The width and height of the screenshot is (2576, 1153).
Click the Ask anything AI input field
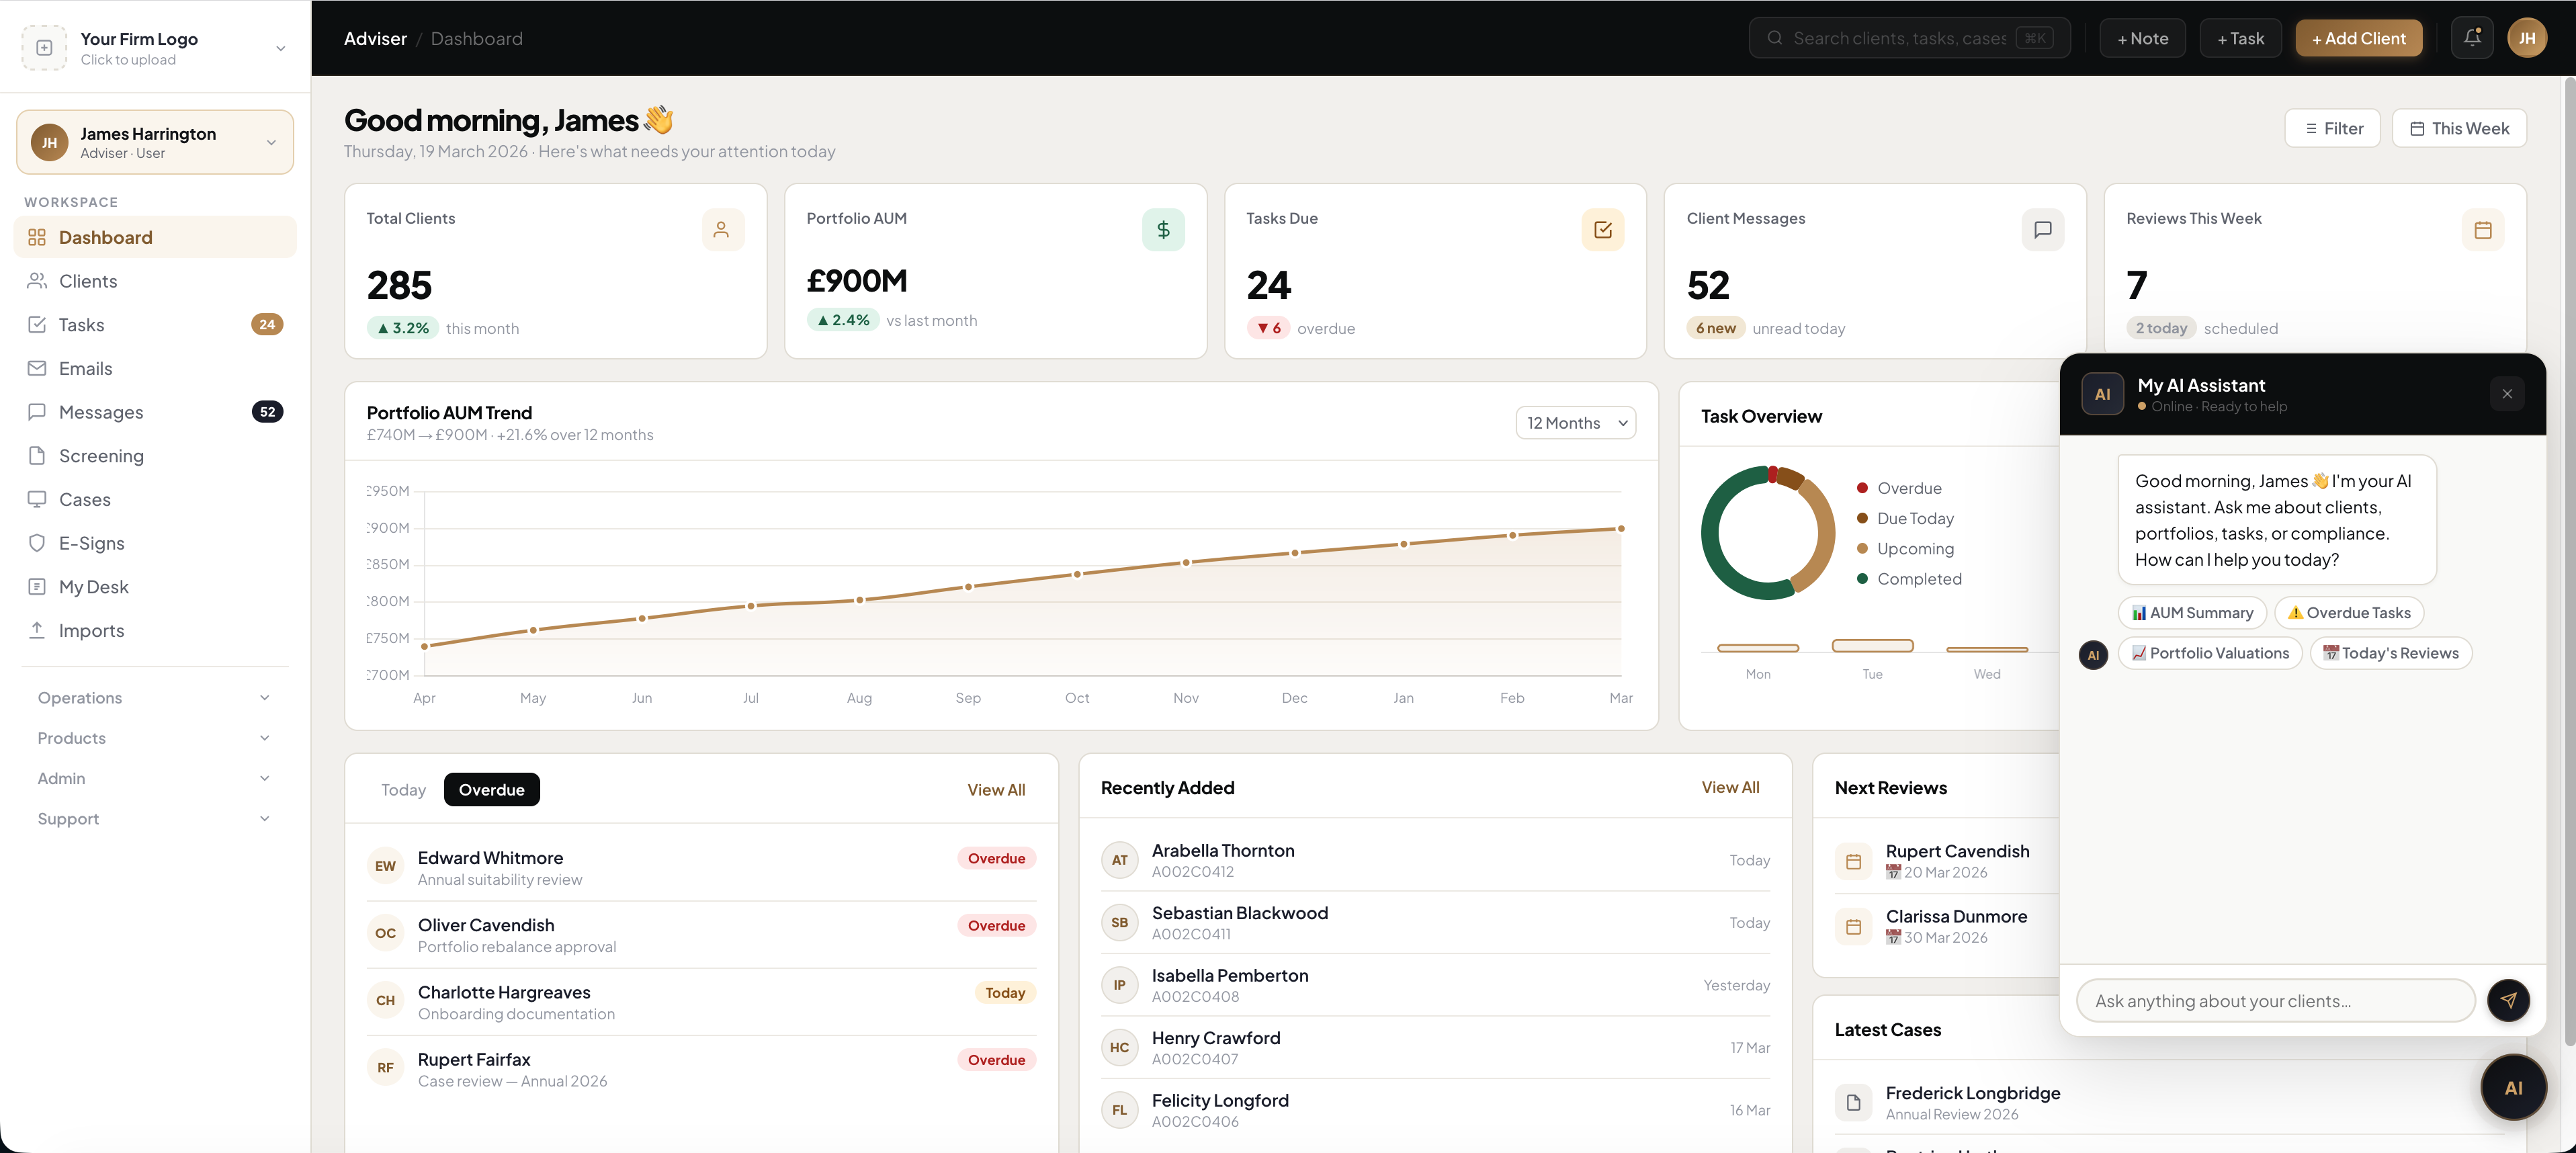[2275, 1001]
